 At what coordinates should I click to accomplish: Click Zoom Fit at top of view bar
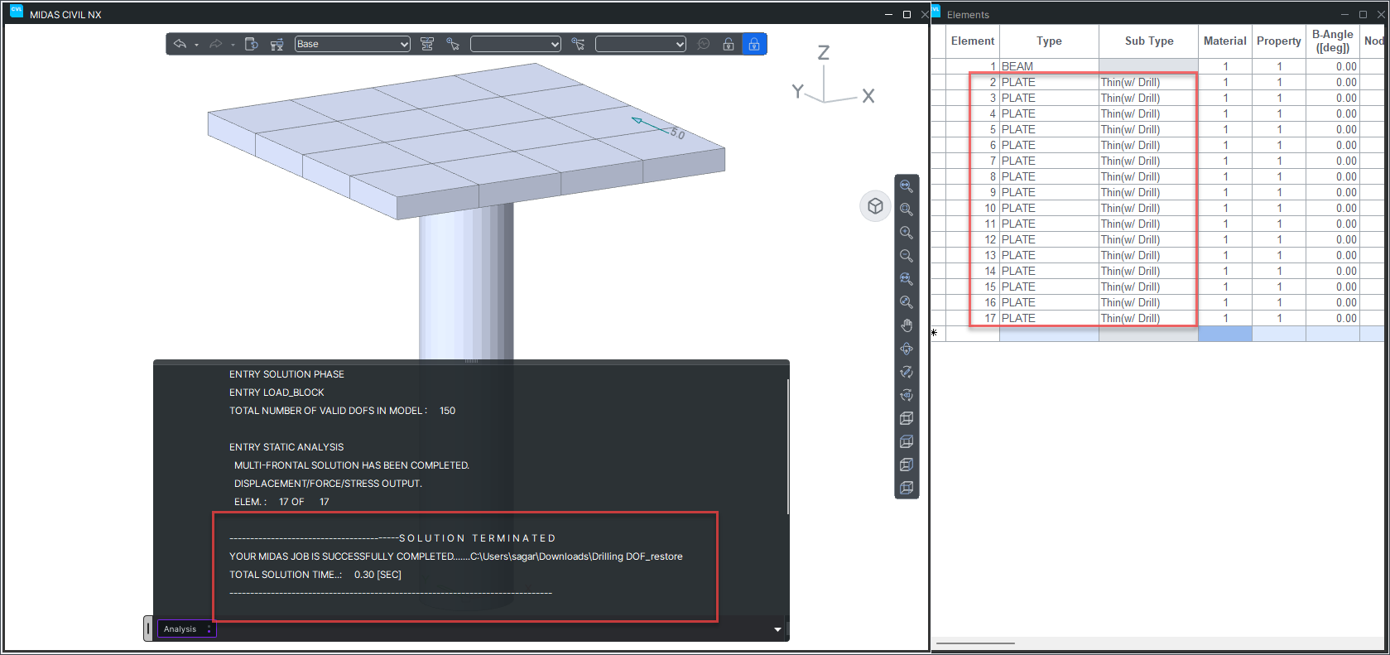907,186
